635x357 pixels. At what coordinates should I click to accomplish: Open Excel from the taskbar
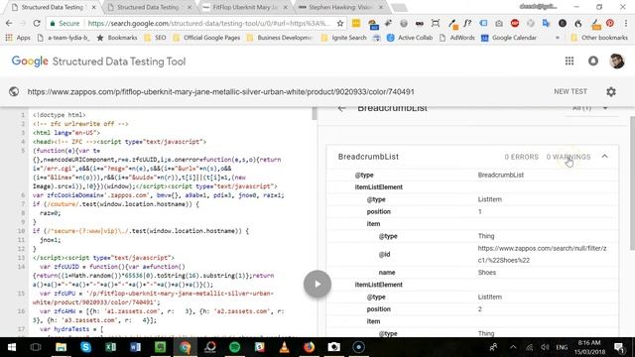point(110,347)
